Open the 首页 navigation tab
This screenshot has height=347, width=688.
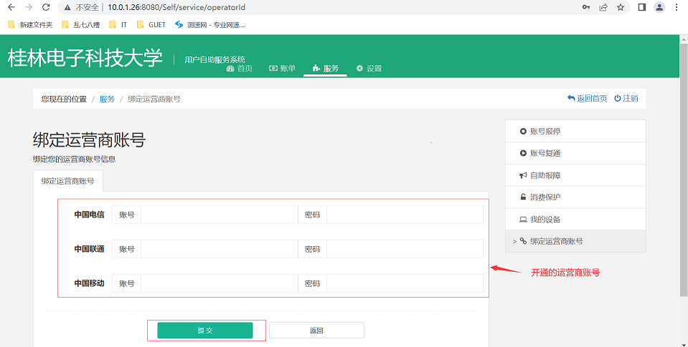click(x=240, y=69)
